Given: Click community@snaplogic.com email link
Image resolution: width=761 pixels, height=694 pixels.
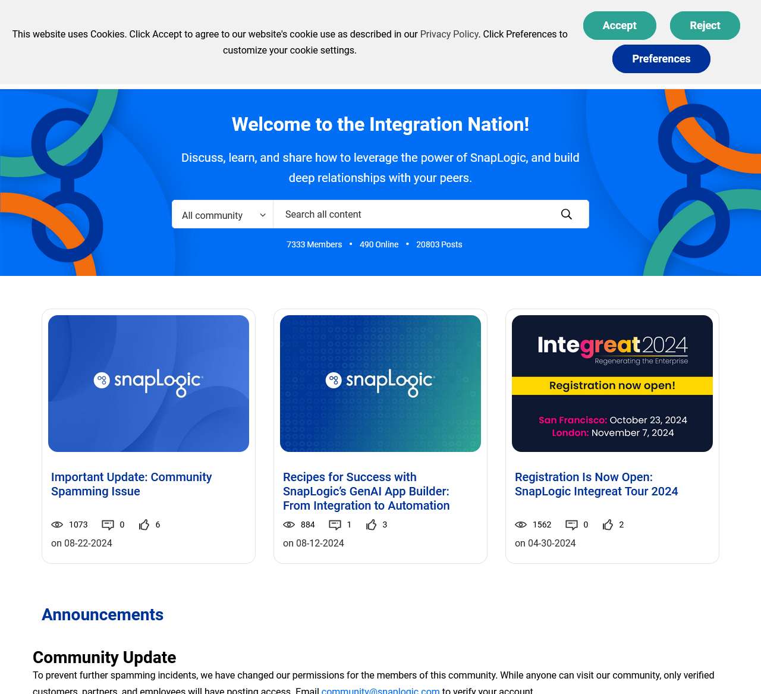Looking at the screenshot, I should 380,690.
